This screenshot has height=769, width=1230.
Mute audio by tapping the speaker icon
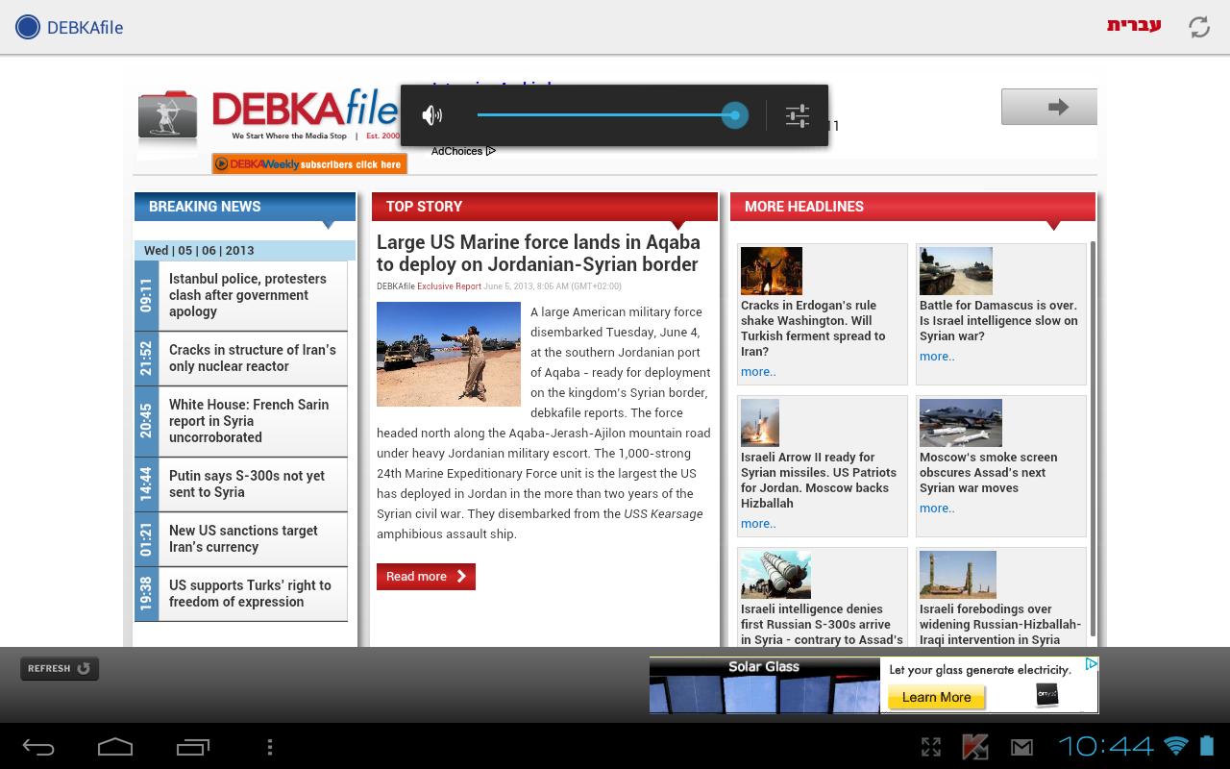click(x=433, y=115)
